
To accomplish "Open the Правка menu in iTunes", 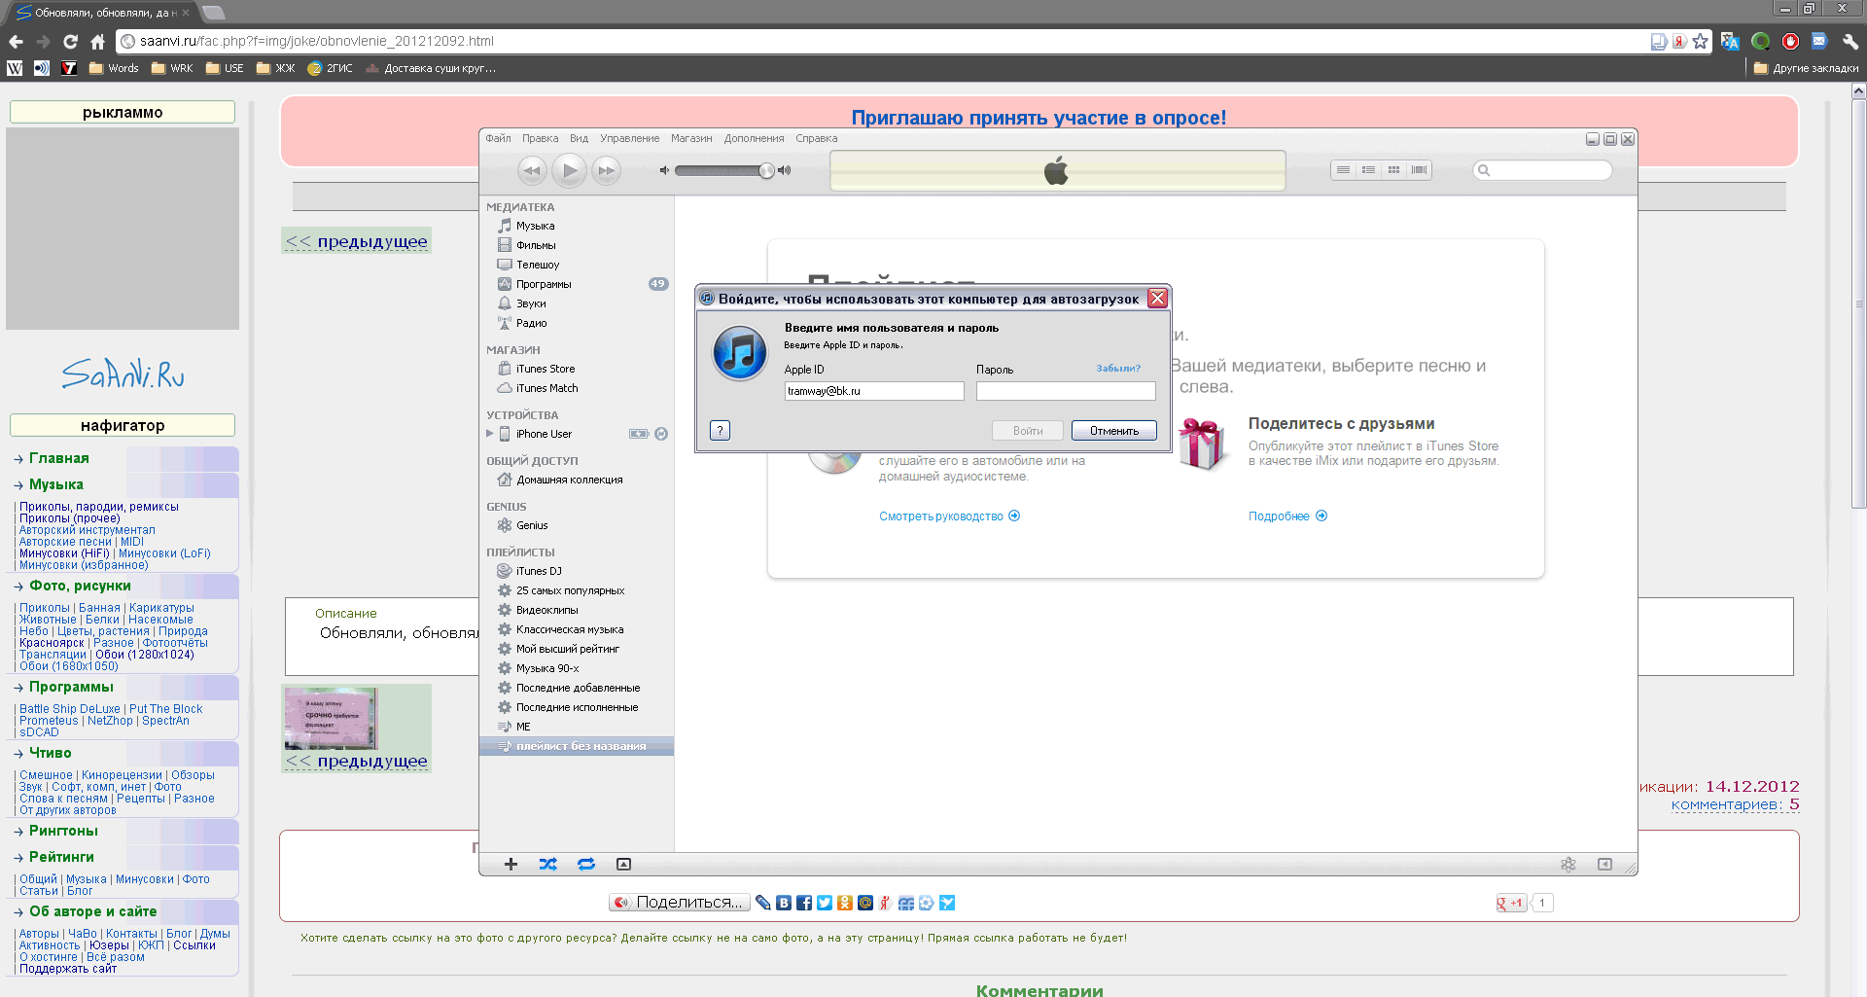I will [540, 138].
